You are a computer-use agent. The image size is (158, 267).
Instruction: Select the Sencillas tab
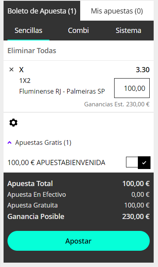[x=28, y=31]
